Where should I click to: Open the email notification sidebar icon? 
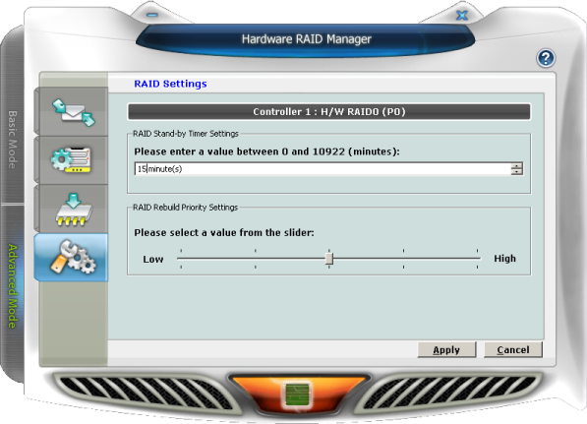click(73, 112)
